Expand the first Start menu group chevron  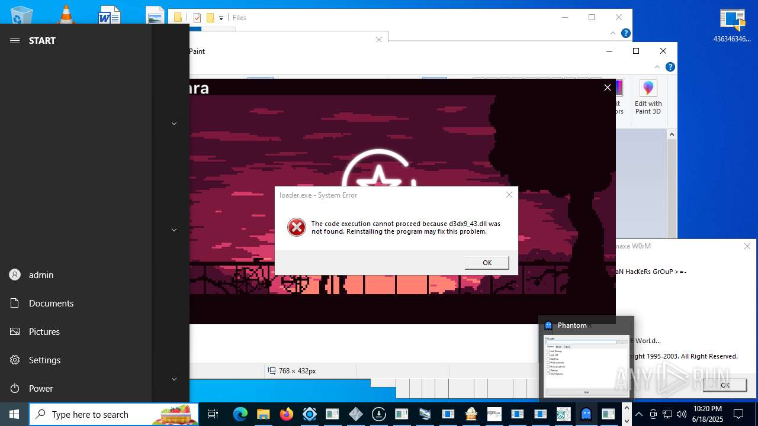174,123
